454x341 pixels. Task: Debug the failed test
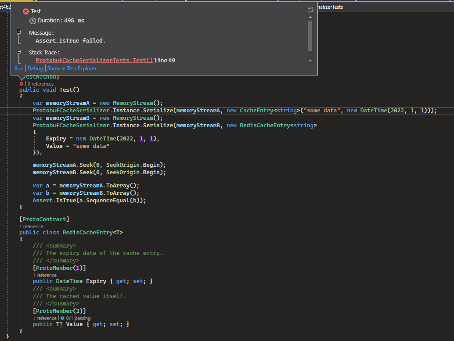35,68
